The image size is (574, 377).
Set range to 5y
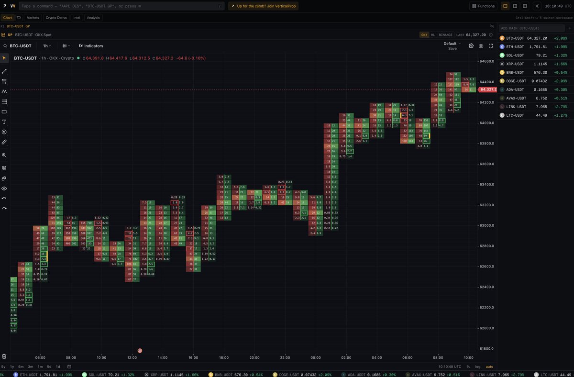4,366
